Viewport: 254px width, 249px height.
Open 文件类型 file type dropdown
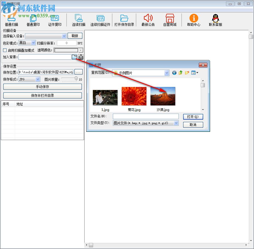(x=176, y=123)
